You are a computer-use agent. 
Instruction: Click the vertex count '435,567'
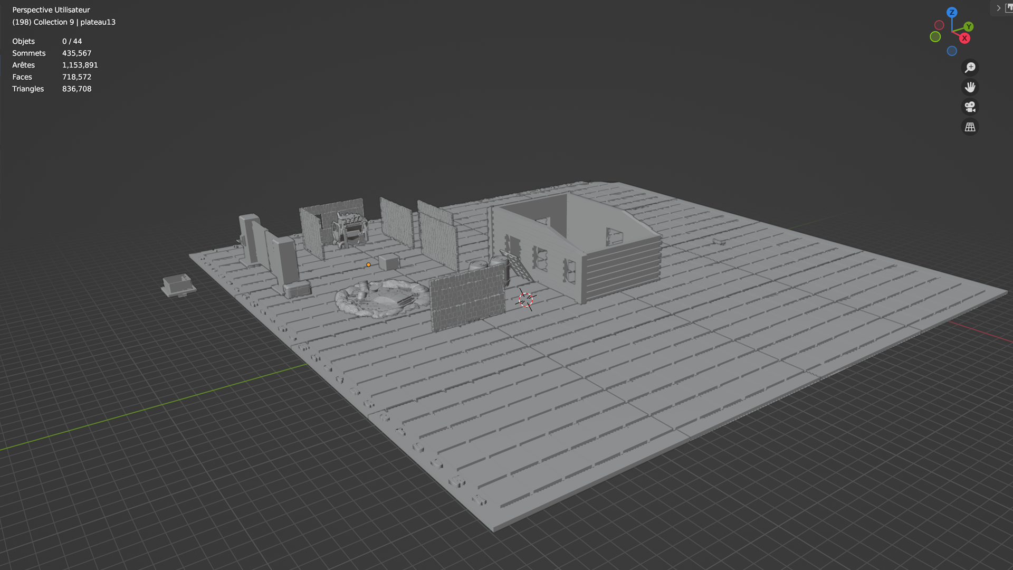point(77,53)
